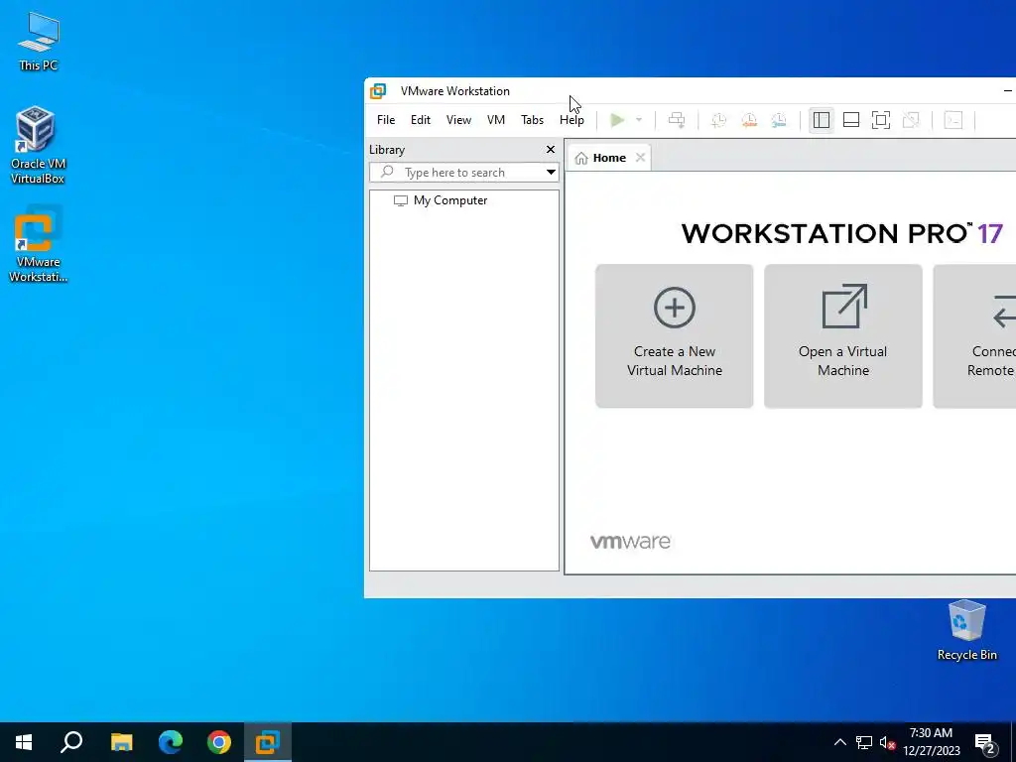Close the Home tab

tap(640, 158)
